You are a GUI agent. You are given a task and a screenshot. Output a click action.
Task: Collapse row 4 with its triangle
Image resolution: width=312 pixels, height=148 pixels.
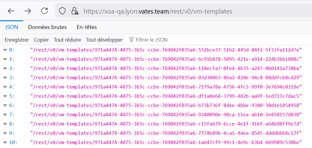[5, 87]
